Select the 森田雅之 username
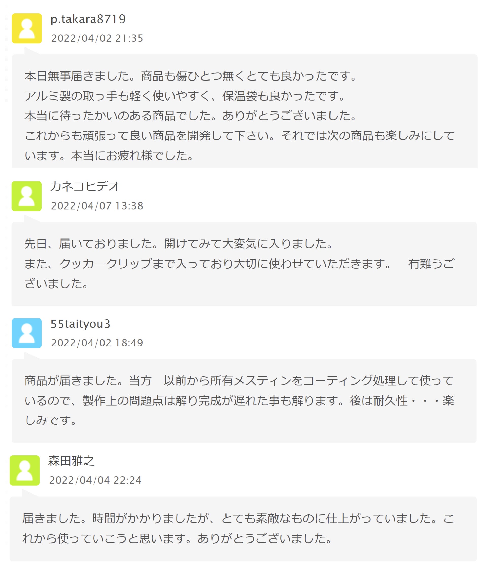This screenshot has width=487, height=574. click(72, 461)
